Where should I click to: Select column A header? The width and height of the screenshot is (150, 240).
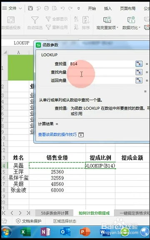tap(18, 52)
